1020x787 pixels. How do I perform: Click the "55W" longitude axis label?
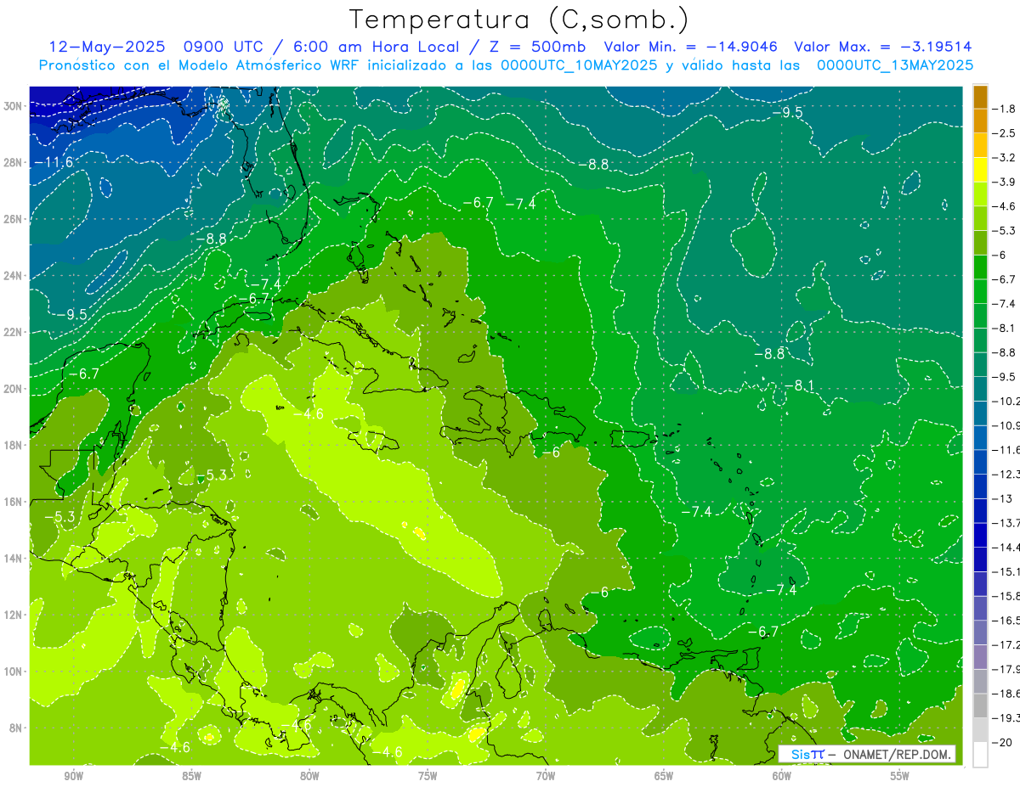coord(900,776)
